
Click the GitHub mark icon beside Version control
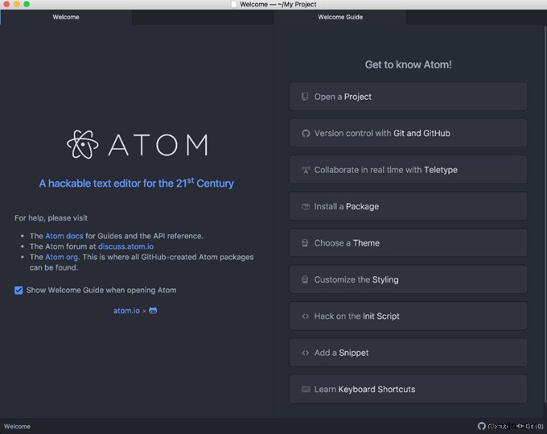[306, 134]
